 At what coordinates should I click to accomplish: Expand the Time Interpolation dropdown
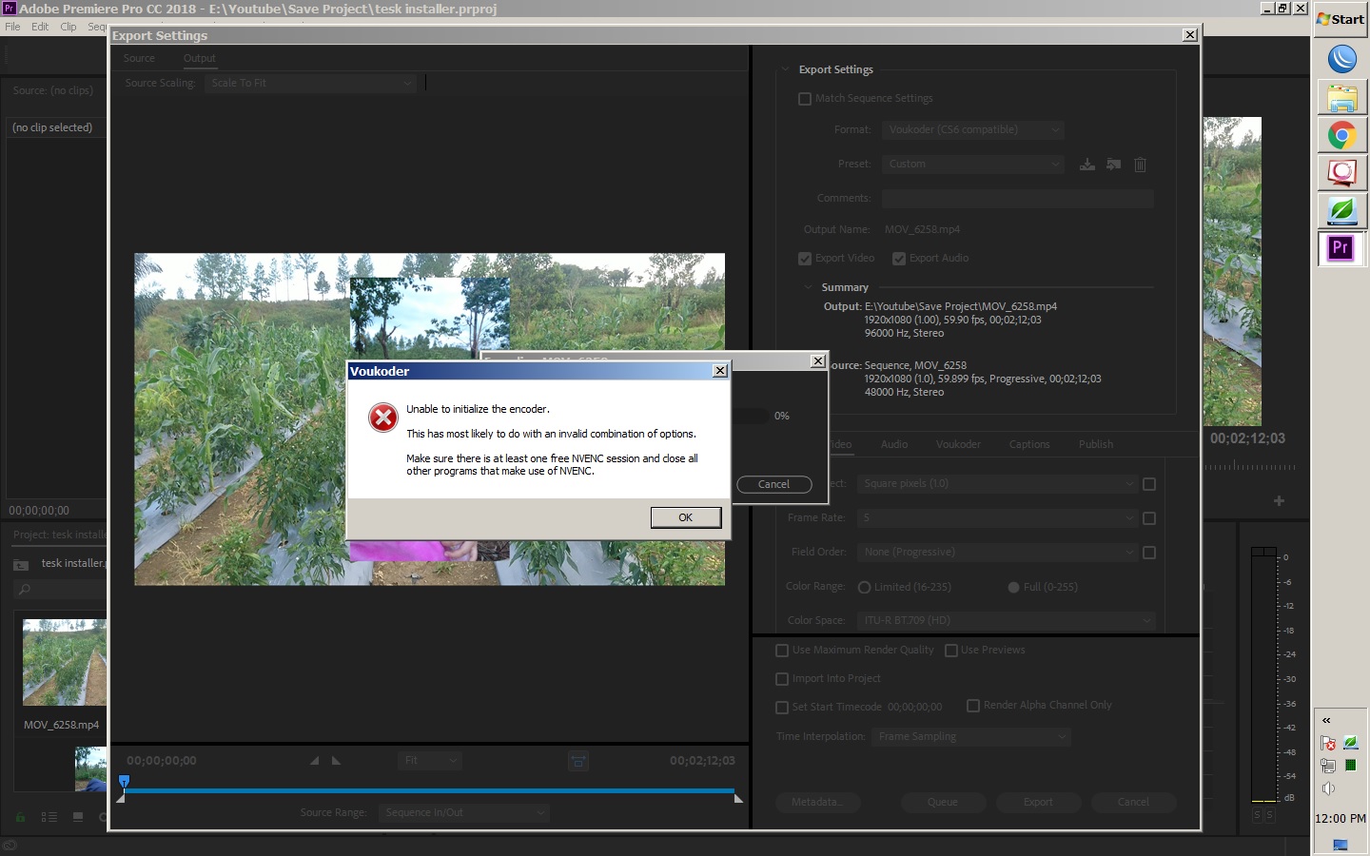point(970,737)
